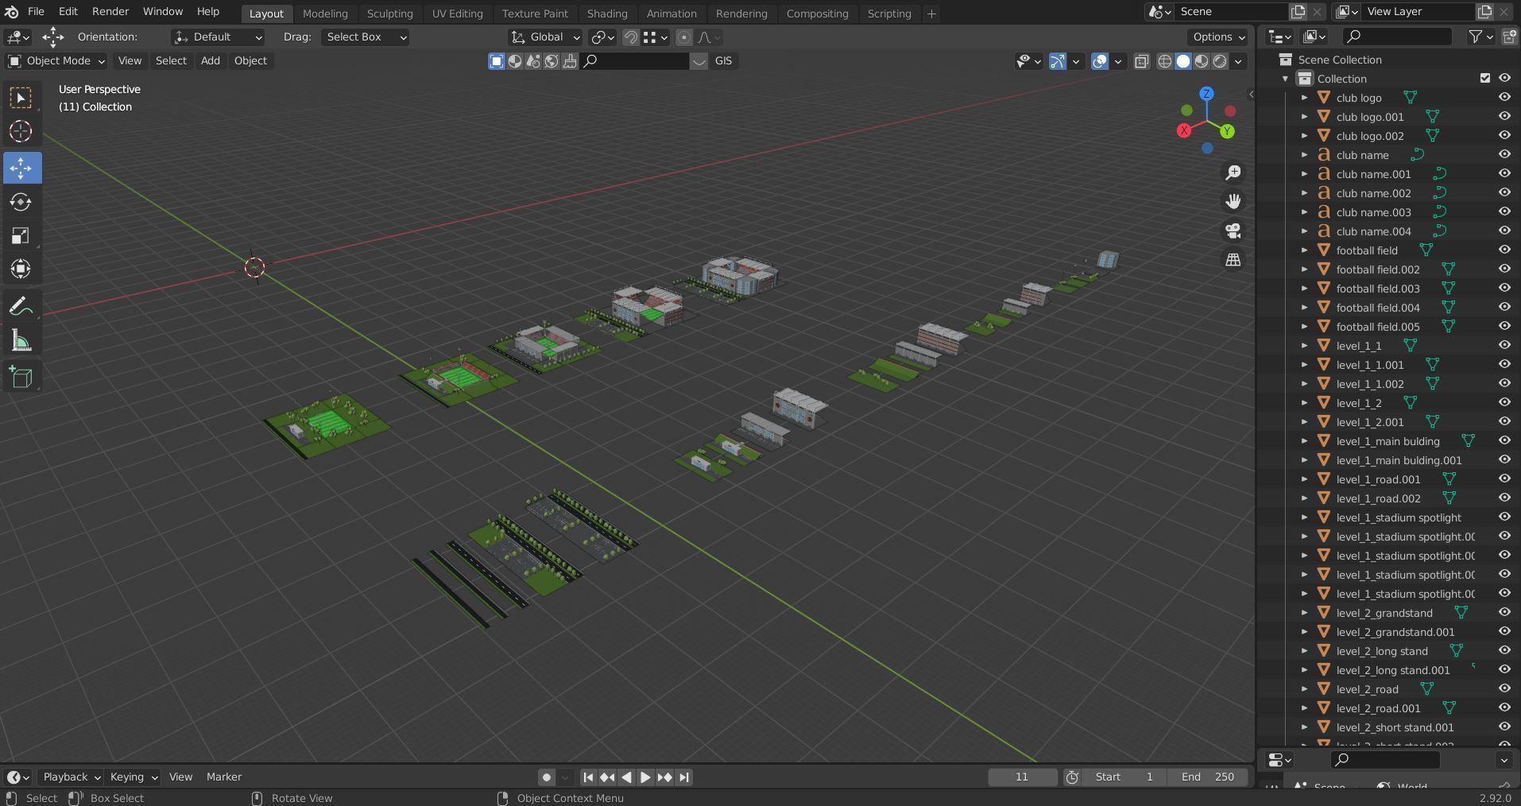Click the navigation gizmo Z axis
Screen dimensions: 1521x806
[x=1207, y=94]
